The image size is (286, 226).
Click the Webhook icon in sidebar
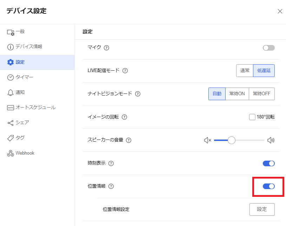[x=11, y=153]
